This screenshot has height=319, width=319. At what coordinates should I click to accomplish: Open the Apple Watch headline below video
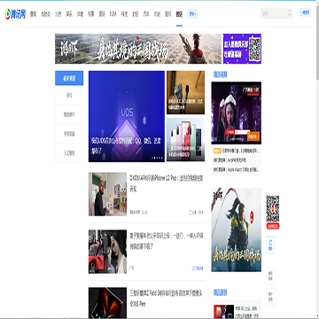[237, 170]
